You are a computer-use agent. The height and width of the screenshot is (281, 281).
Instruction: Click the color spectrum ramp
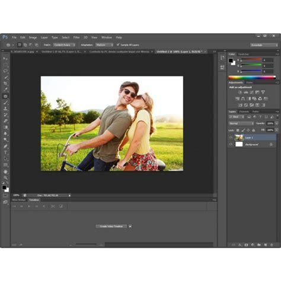[252, 78]
